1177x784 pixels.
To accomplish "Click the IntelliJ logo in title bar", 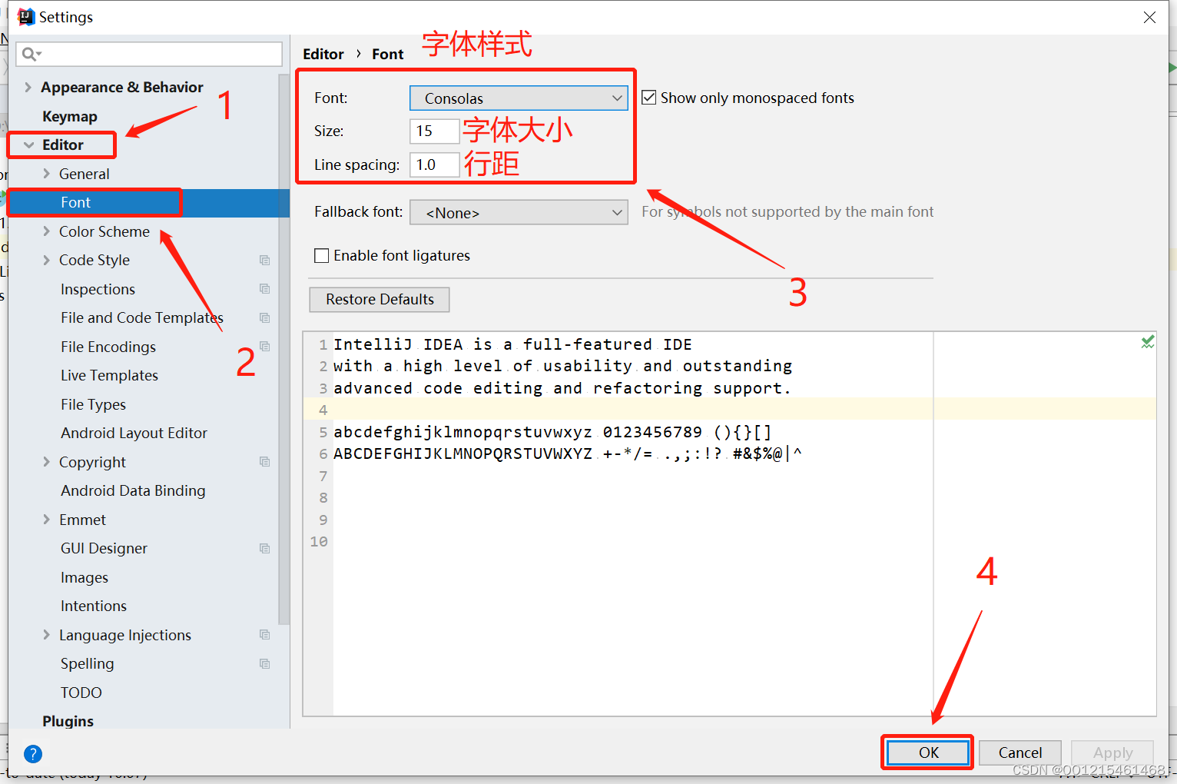I will point(26,17).
